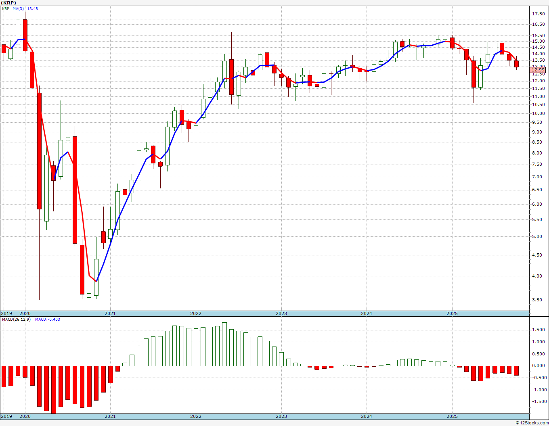This screenshot has width=549, height=426.
Task: Click the 14.50 price axis label
Action: pyautogui.click(x=538, y=47)
